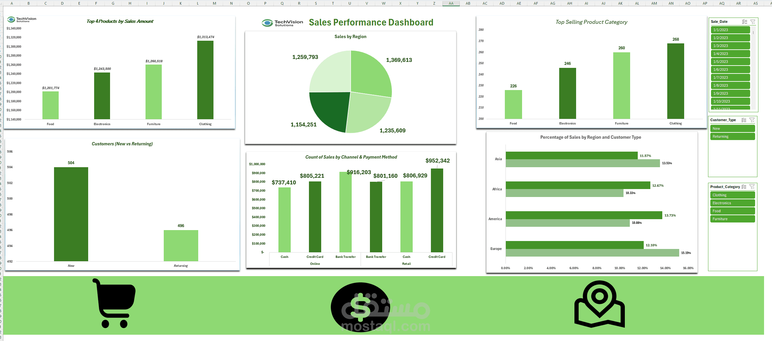Select the "Customers (New vs Returning)" chart title
772x341 pixels.
pyautogui.click(x=122, y=144)
